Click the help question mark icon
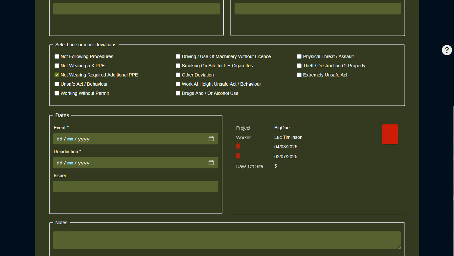Viewport: 454px width, 256px height. tap(447, 50)
